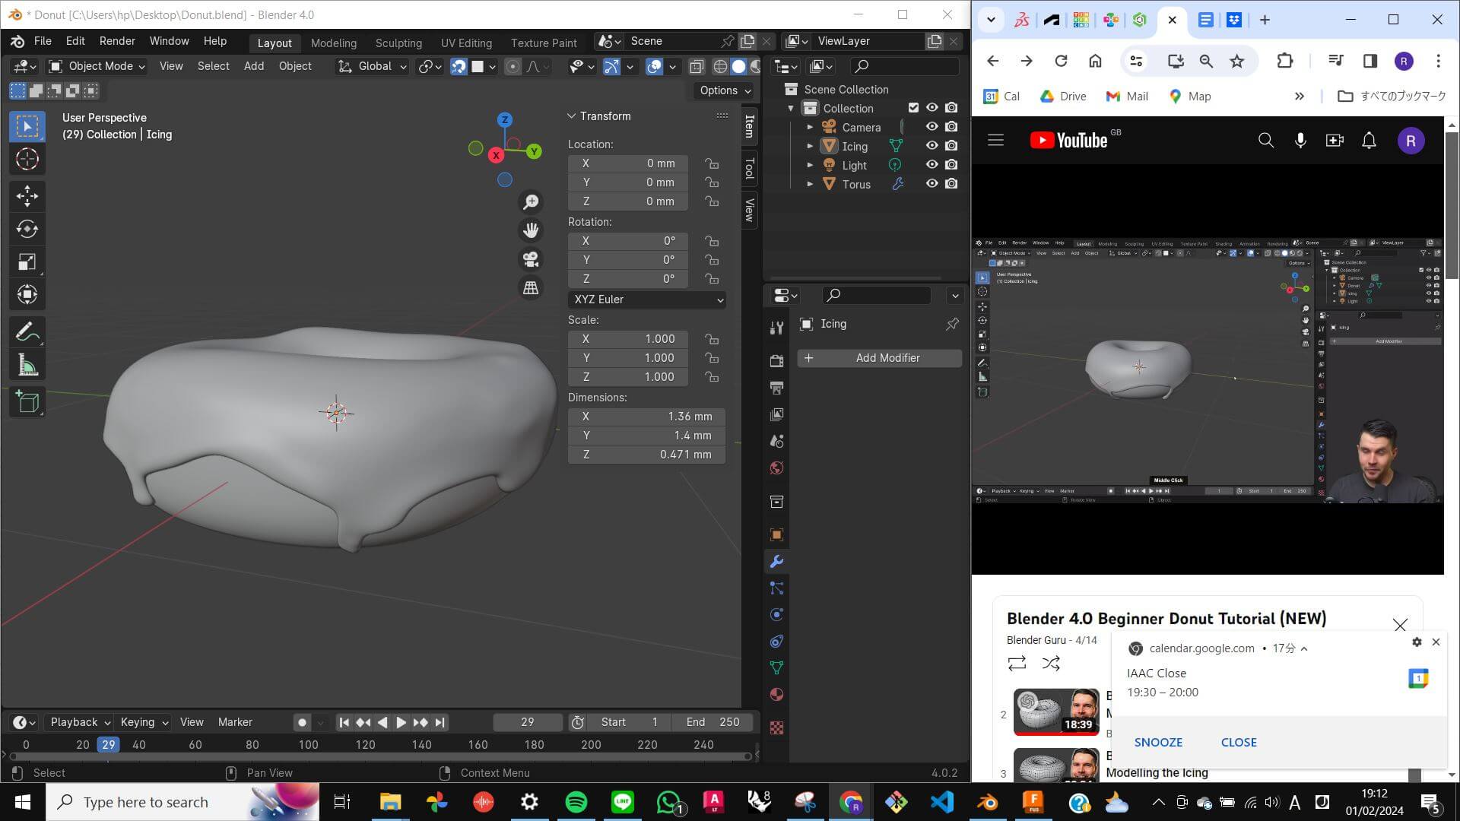This screenshot has height=821, width=1460.
Task: Open the Drive bookmark in Chrome
Action: (1063, 96)
